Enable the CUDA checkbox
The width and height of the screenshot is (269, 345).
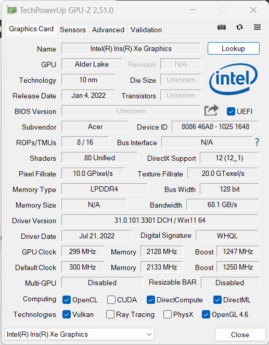click(x=111, y=300)
